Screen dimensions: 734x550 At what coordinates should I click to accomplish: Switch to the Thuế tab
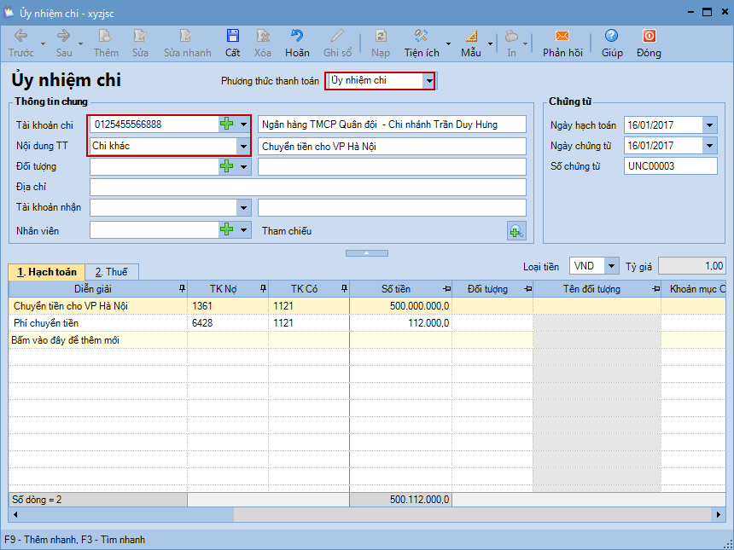point(111,272)
